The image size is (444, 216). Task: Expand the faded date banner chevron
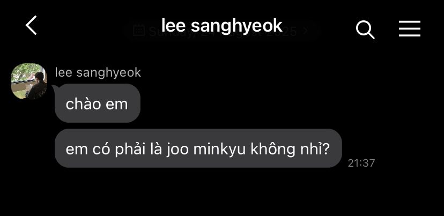coord(305,31)
